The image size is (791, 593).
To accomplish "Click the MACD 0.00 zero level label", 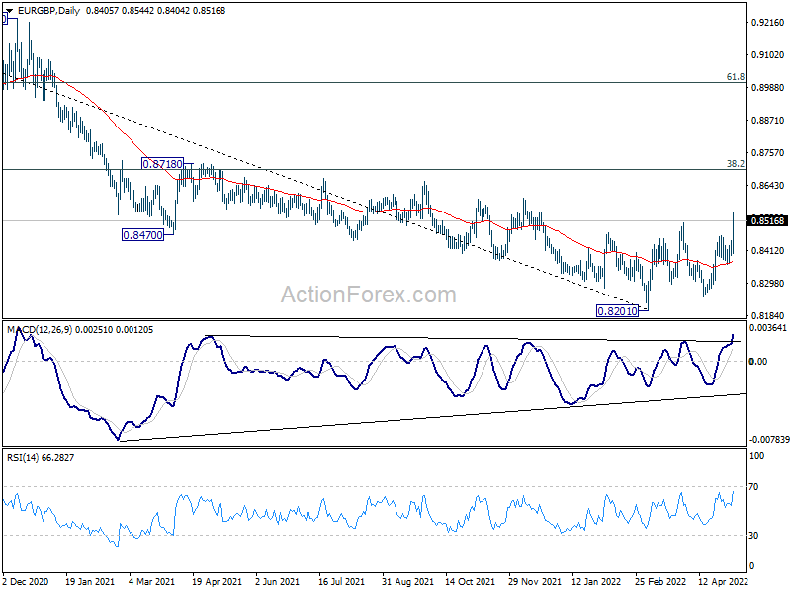I will tap(756, 361).
